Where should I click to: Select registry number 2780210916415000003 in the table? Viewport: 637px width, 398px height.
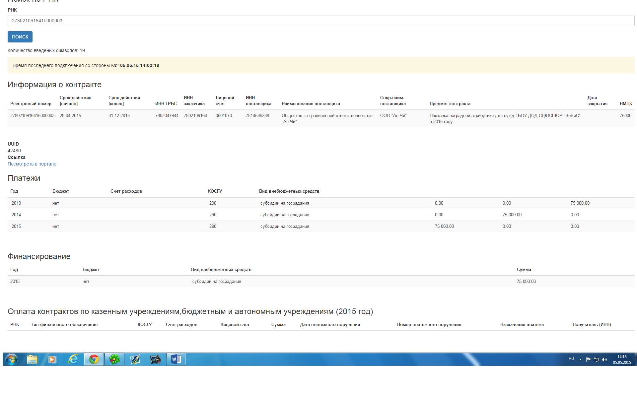pyautogui.click(x=32, y=115)
